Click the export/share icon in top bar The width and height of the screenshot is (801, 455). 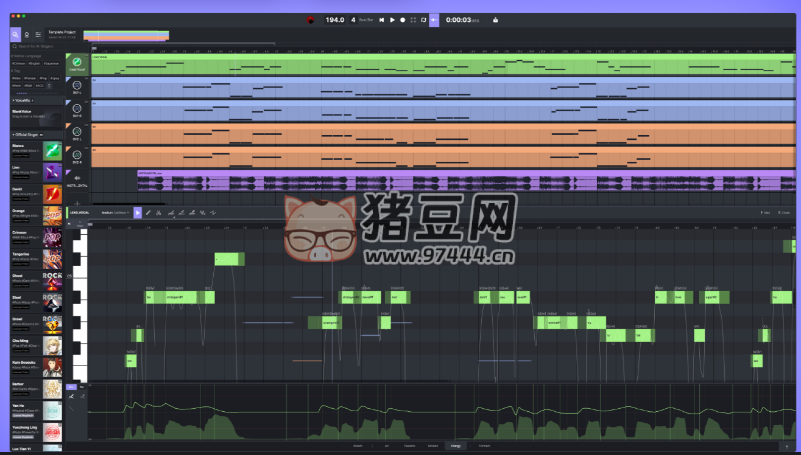pyautogui.click(x=495, y=20)
